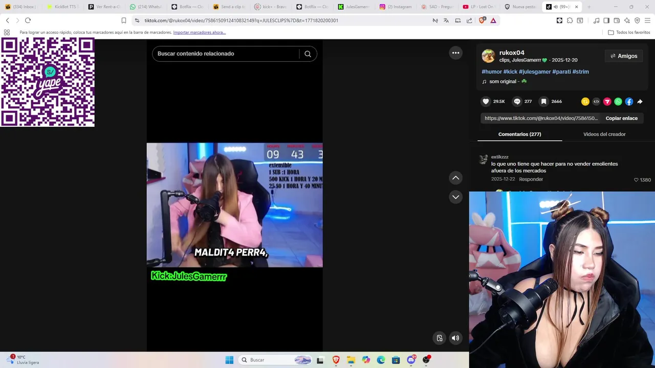This screenshot has height=368, width=655.
Task: Send to friends with the red paper-plane icon
Action: coord(607,102)
